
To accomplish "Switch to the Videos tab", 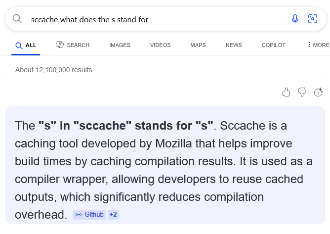I will 160,45.
